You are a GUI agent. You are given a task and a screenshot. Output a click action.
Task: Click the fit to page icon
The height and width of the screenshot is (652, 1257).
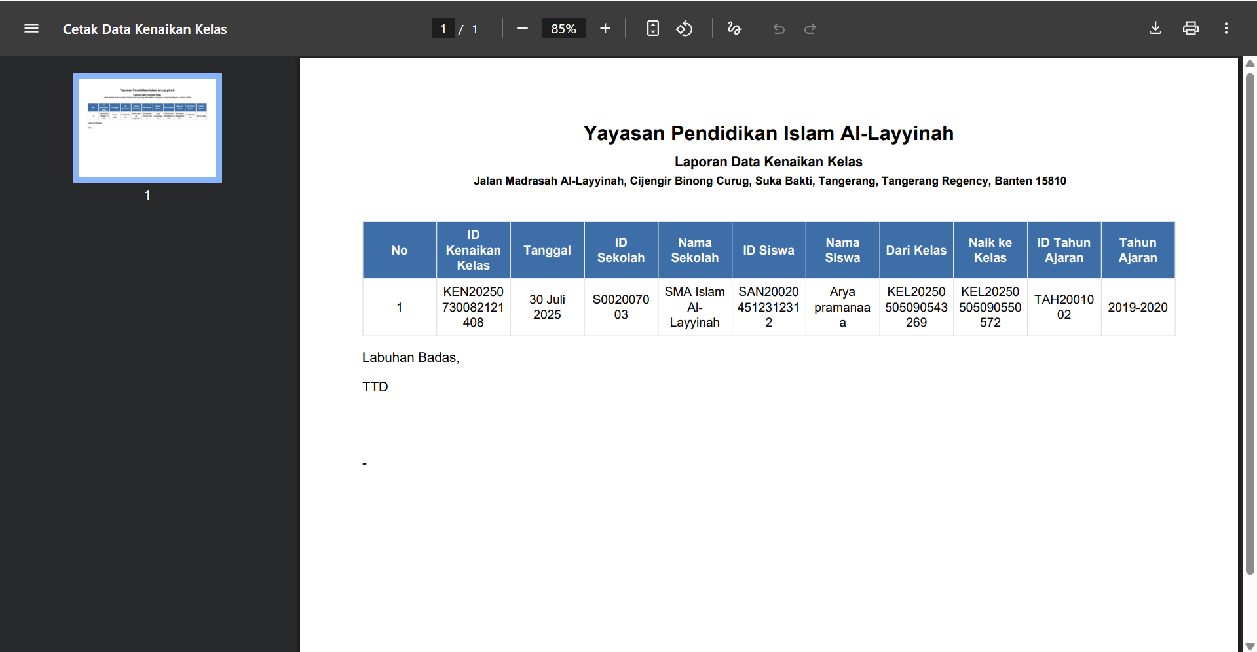point(652,29)
